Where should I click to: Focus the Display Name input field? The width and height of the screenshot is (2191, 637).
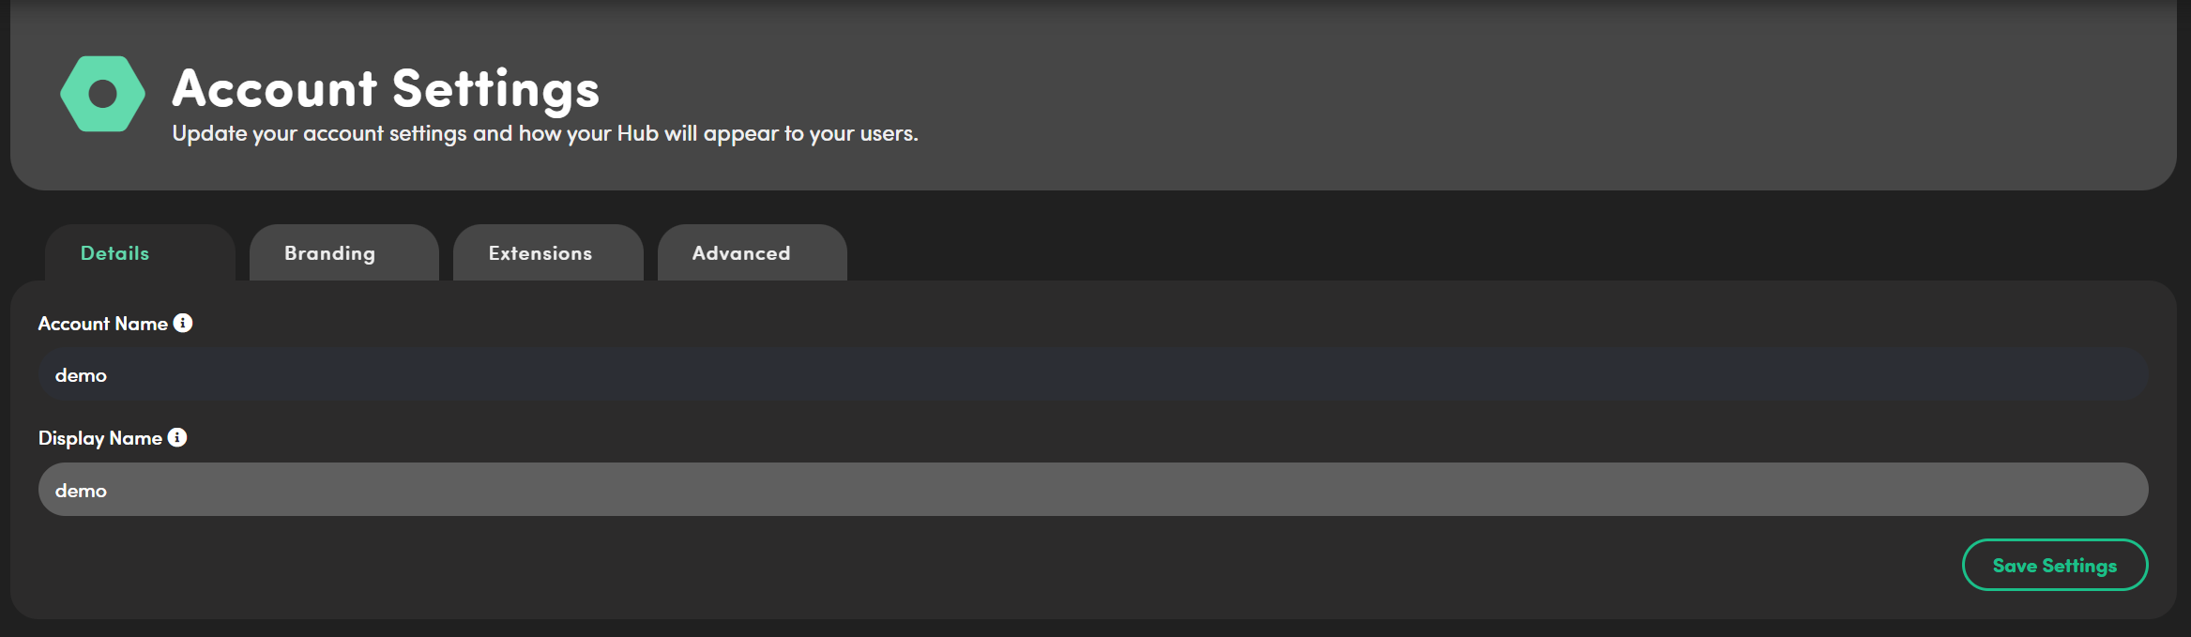tap(1093, 489)
